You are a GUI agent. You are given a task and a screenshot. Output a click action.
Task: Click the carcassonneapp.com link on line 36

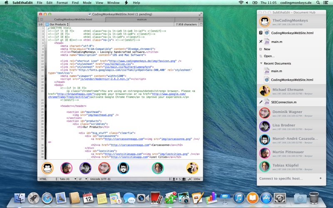[x=130, y=145]
